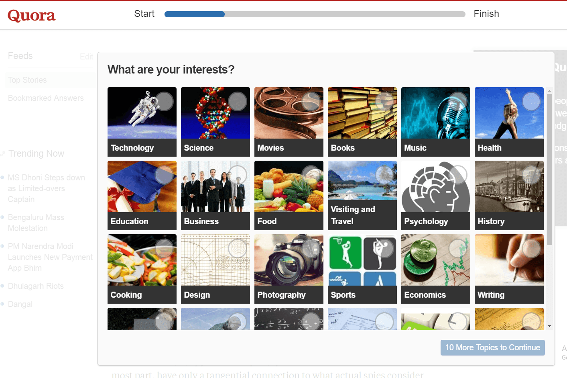Open Bookmarked Answers in sidebar
The height and width of the screenshot is (378, 567).
[x=46, y=98]
